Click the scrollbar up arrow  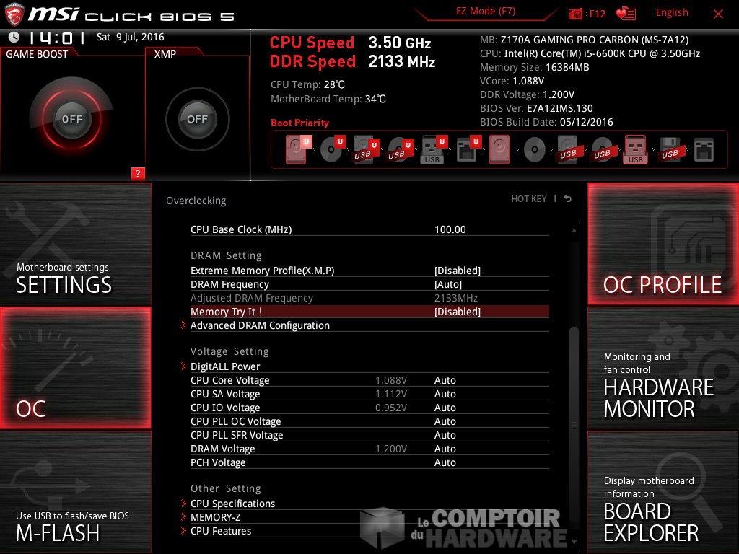574,230
